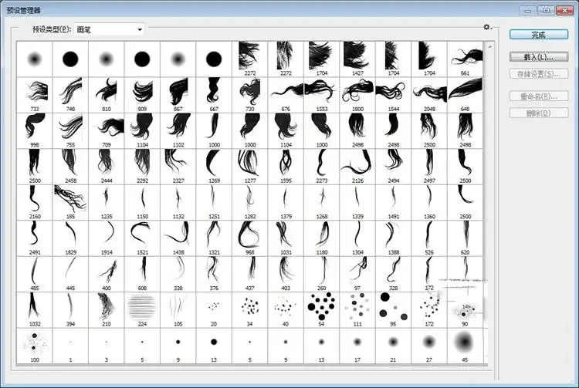Screen dimensions: 579x388
Task: Choose the two-dot brush labeled 95
Action: click(x=393, y=309)
